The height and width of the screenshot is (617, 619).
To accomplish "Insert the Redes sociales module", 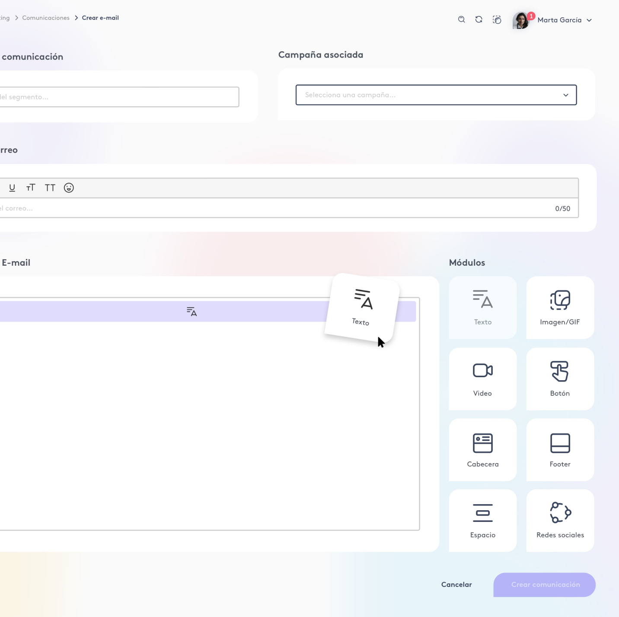I will click(x=560, y=521).
